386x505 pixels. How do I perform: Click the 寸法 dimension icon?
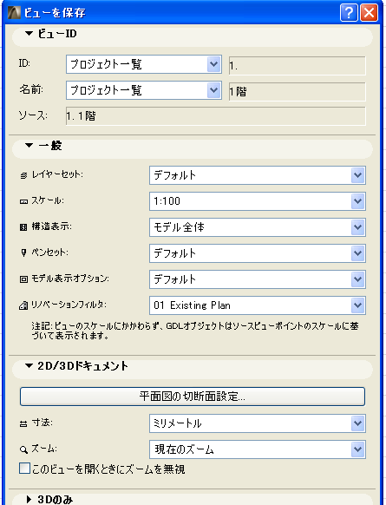pos(23,424)
